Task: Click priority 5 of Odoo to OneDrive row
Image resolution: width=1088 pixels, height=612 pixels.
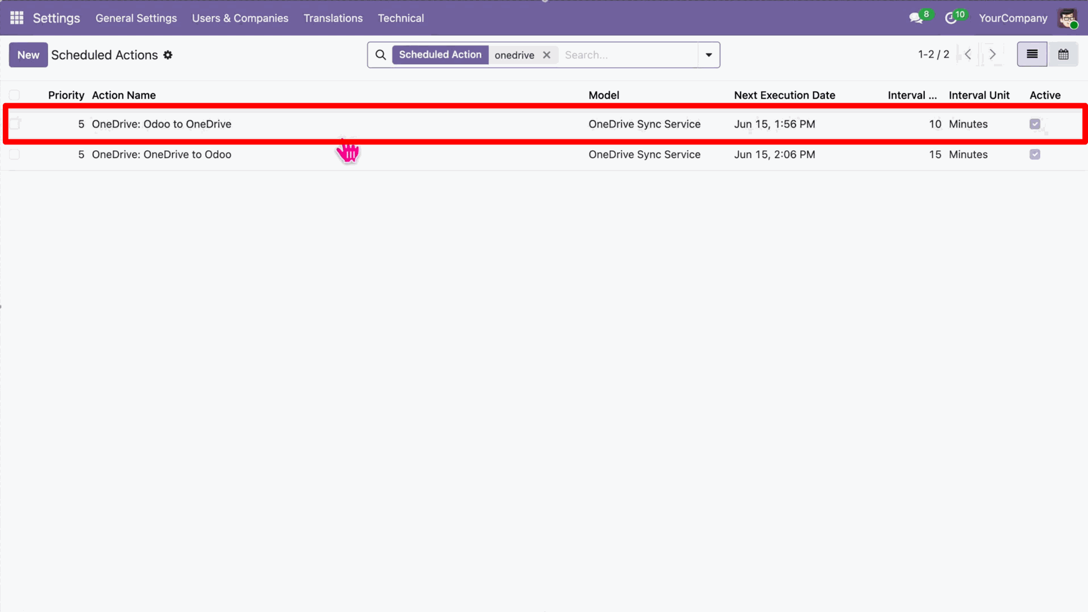Action: click(81, 124)
